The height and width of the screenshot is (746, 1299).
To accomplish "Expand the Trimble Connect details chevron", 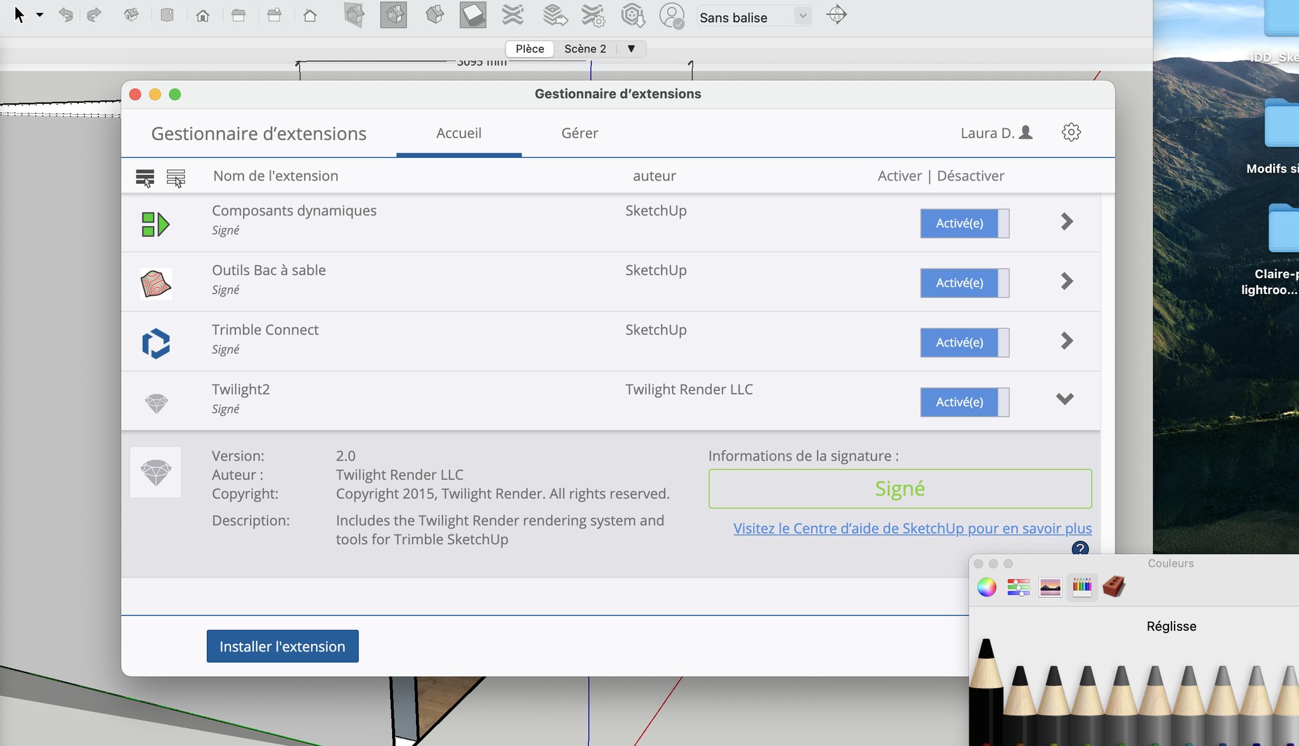I will click(x=1066, y=341).
